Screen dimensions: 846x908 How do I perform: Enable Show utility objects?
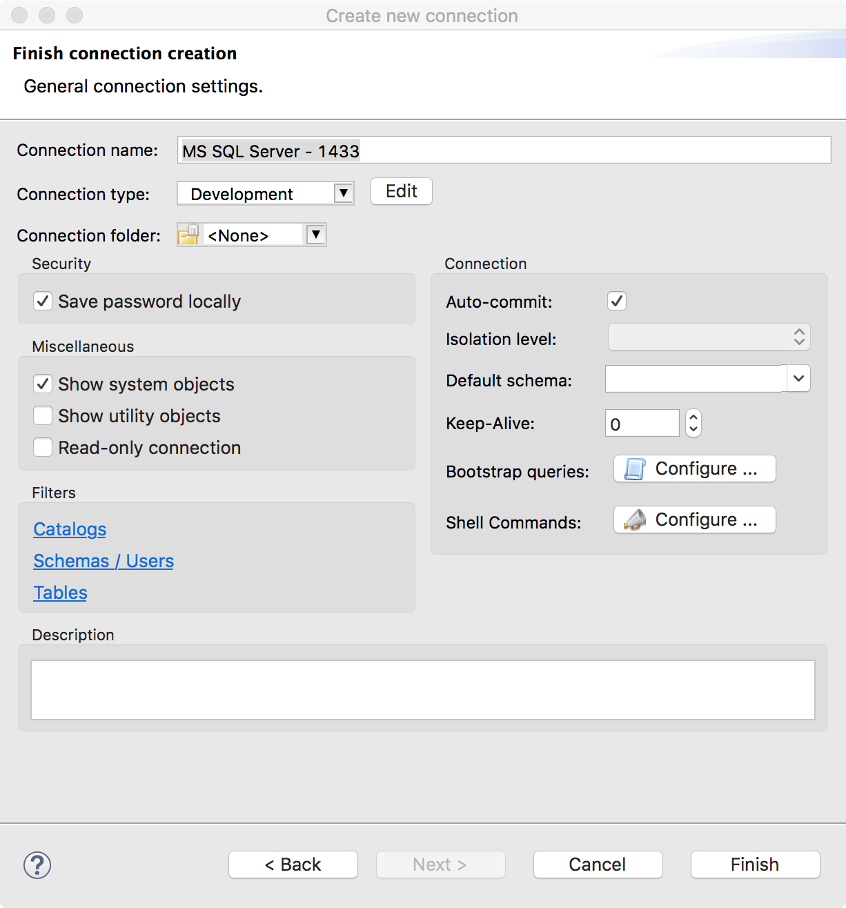pos(43,415)
